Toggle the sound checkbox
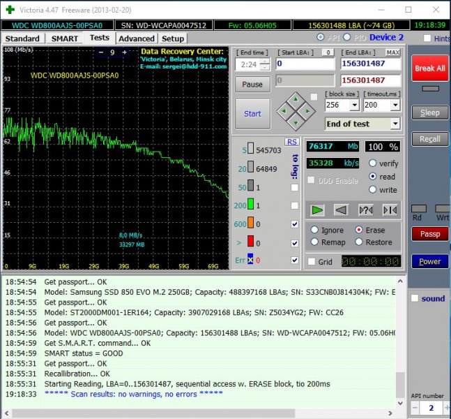Screen dimensions: 451x419 point(415,298)
